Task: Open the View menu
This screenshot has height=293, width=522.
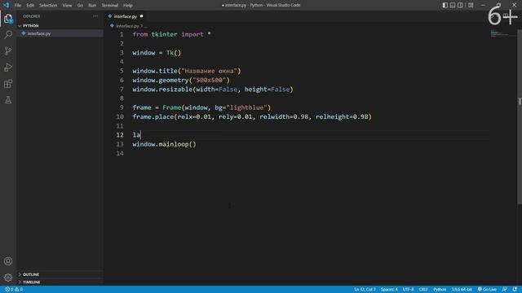Action: 67,6
